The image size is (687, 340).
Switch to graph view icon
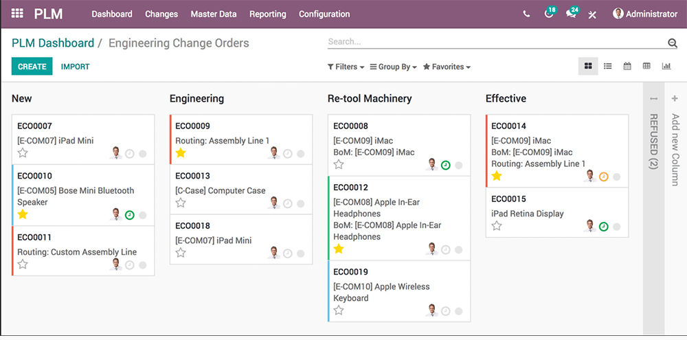coord(666,67)
